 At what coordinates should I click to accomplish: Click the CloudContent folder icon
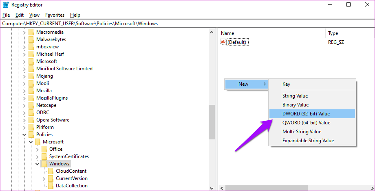(x=51, y=171)
